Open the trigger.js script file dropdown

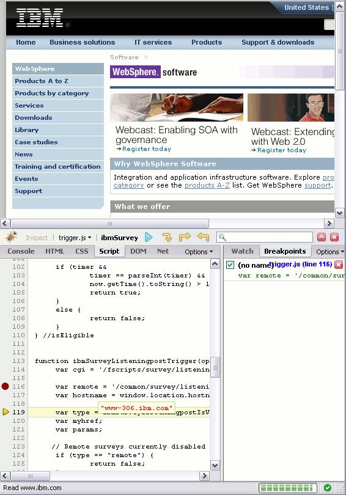[x=75, y=238]
